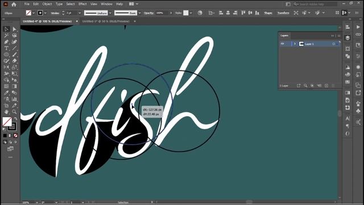The height and width of the screenshot is (205, 364).
Task: Open the File menu
Action: click(27, 4)
